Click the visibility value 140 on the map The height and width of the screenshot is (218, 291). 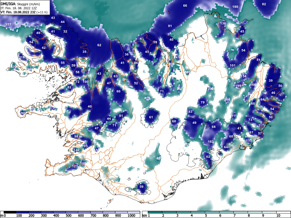pyautogui.click(x=77, y=150)
